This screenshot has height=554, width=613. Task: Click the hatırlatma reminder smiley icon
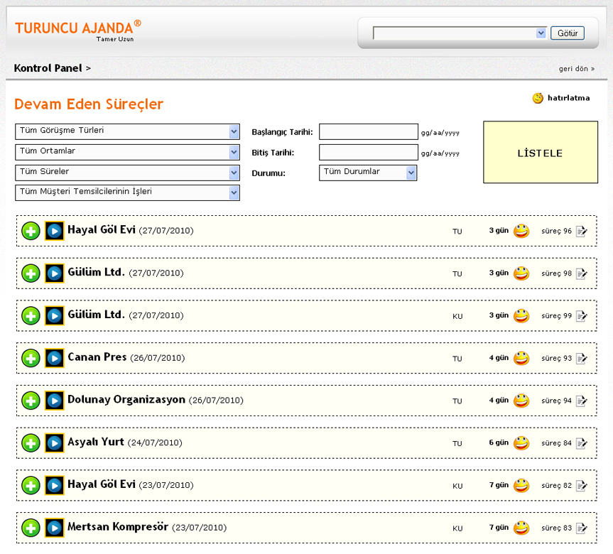[x=538, y=98]
